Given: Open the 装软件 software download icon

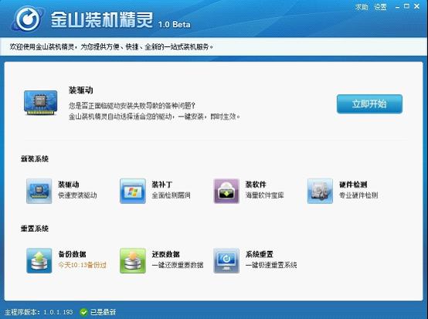Looking at the screenshot, I should [x=226, y=191].
